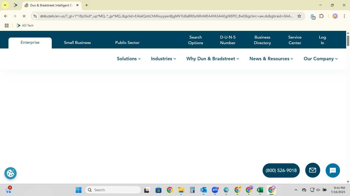Open the teal diamond app in taskbar
This screenshot has width=350, height=196.
226,190
